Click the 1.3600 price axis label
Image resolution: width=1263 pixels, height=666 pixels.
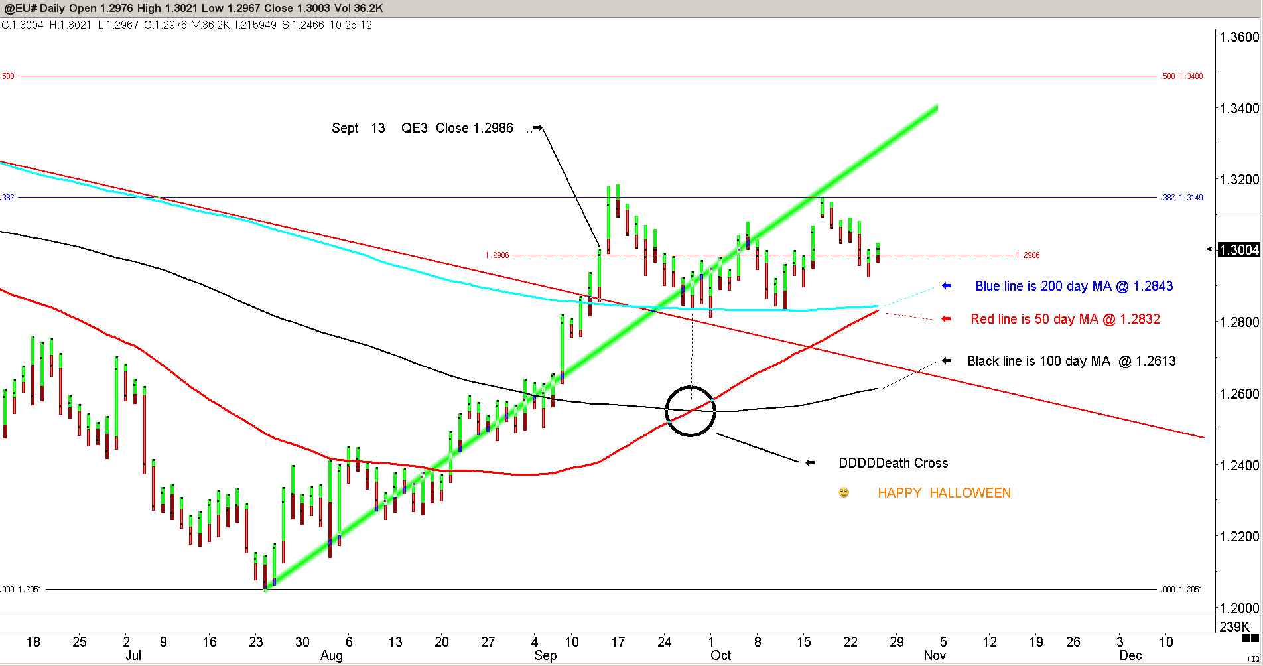1239,37
